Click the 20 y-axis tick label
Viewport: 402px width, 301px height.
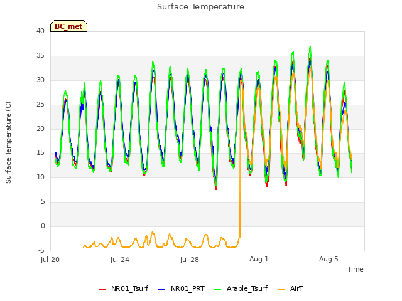click(x=40, y=129)
